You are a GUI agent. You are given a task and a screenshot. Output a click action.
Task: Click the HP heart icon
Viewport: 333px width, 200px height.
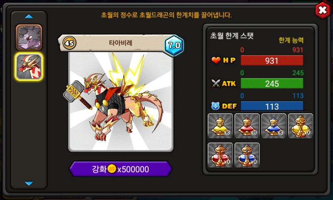tap(216, 60)
